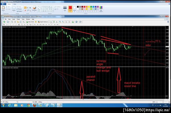Viewport: 171px width, 113px height.
Task: Select the MetaTrader crosshair tool
Action: point(7,25)
